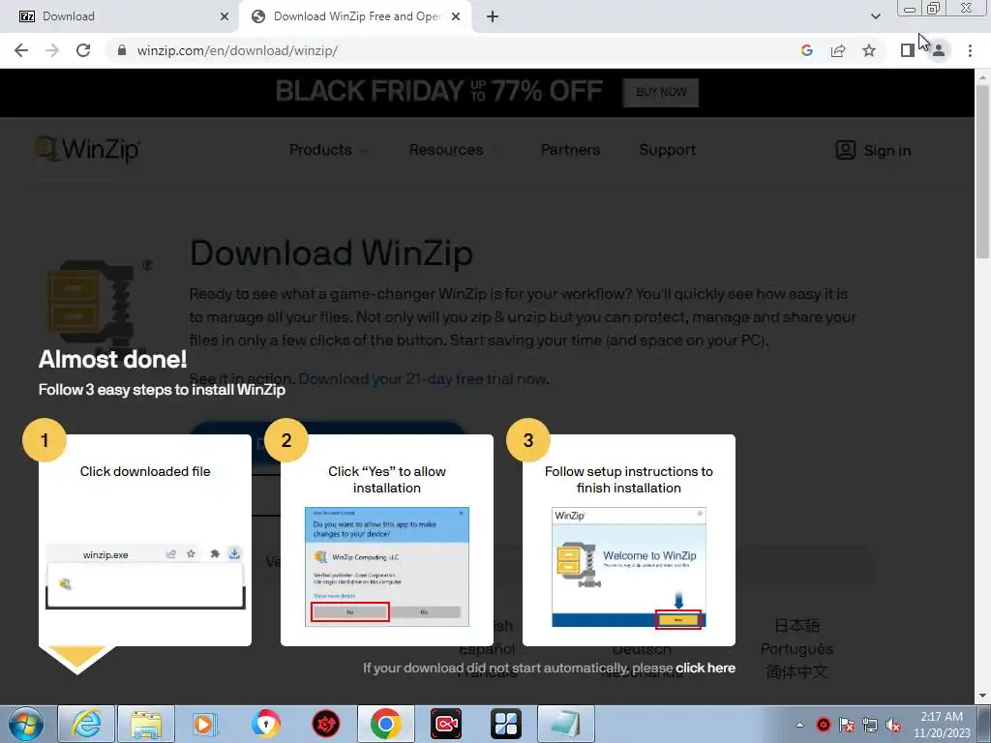The width and height of the screenshot is (991, 743).
Task: Open the four-square app in taskbar
Action: coord(505,724)
